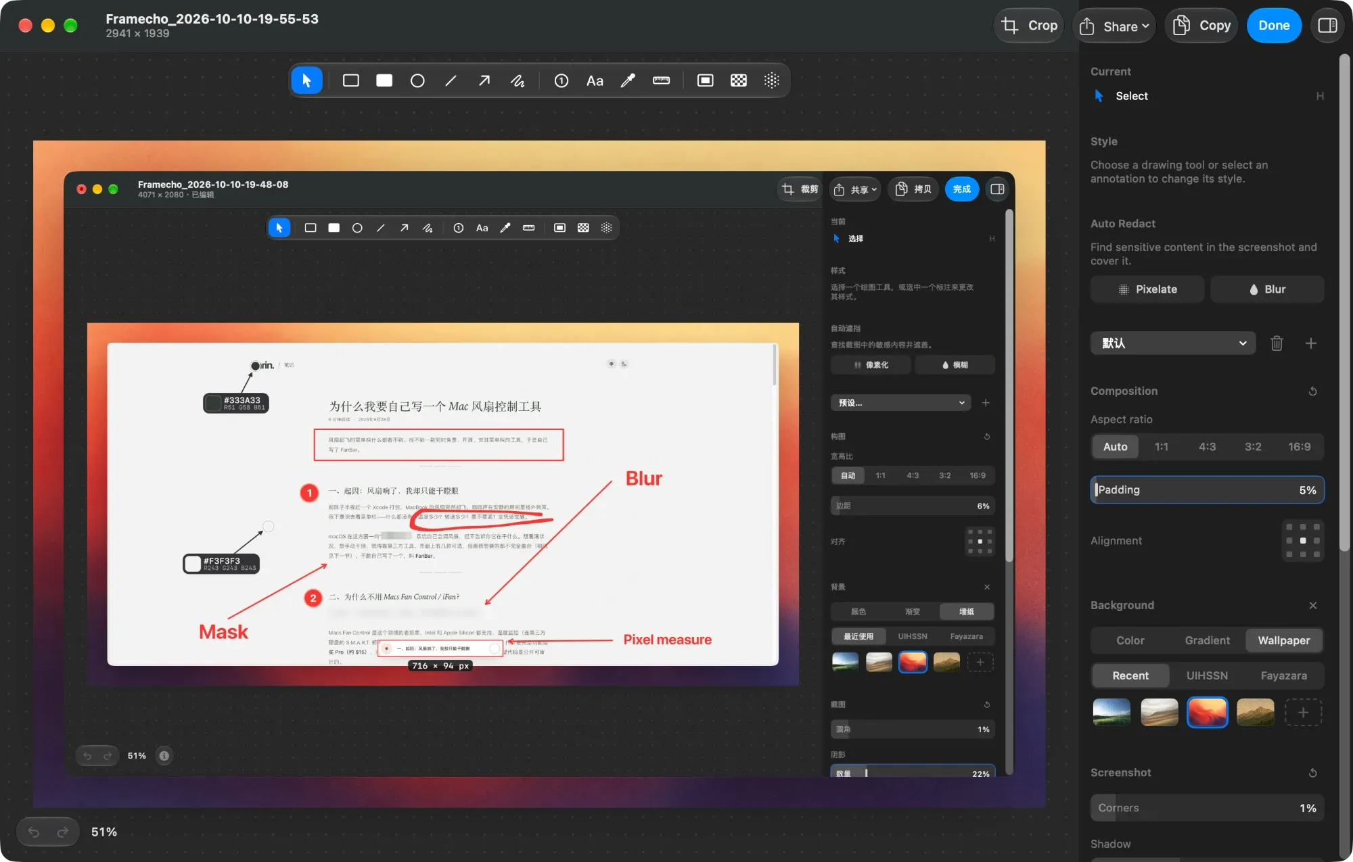The height and width of the screenshot is (862, 1353).
Task: Auto redact with Pixelate button
Action: pos(1147,289)
